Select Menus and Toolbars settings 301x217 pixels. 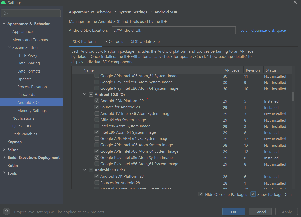[30, 40]
